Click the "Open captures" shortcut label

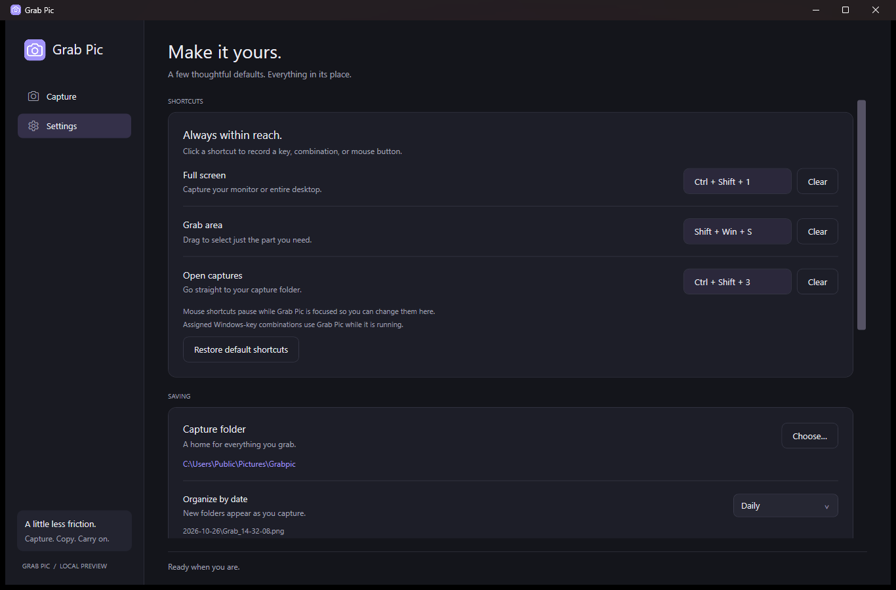(x=213, y=275)
